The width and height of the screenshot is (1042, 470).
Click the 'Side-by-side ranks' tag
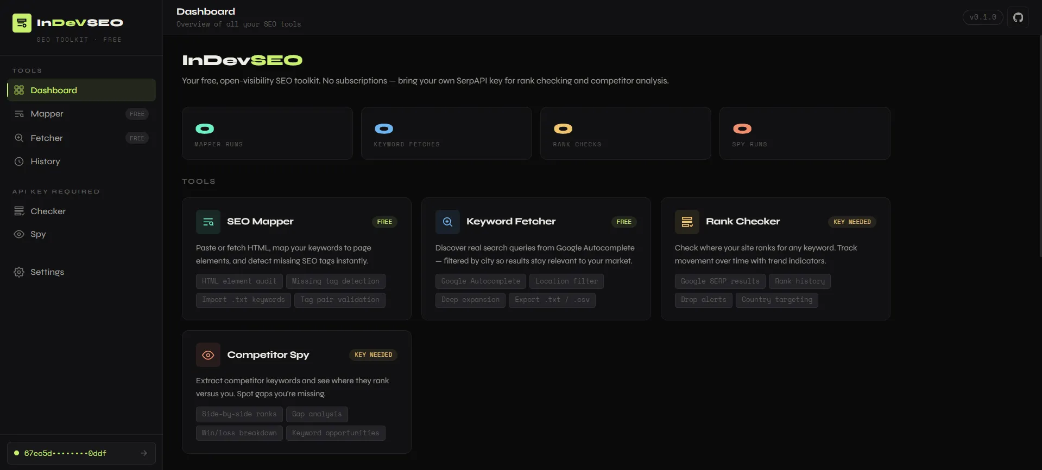pos(239,414)
